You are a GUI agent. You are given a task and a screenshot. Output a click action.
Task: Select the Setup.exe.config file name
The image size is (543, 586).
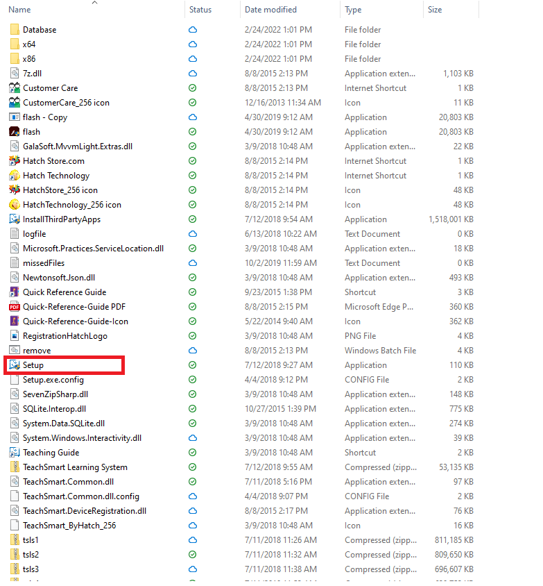[53, 380]
